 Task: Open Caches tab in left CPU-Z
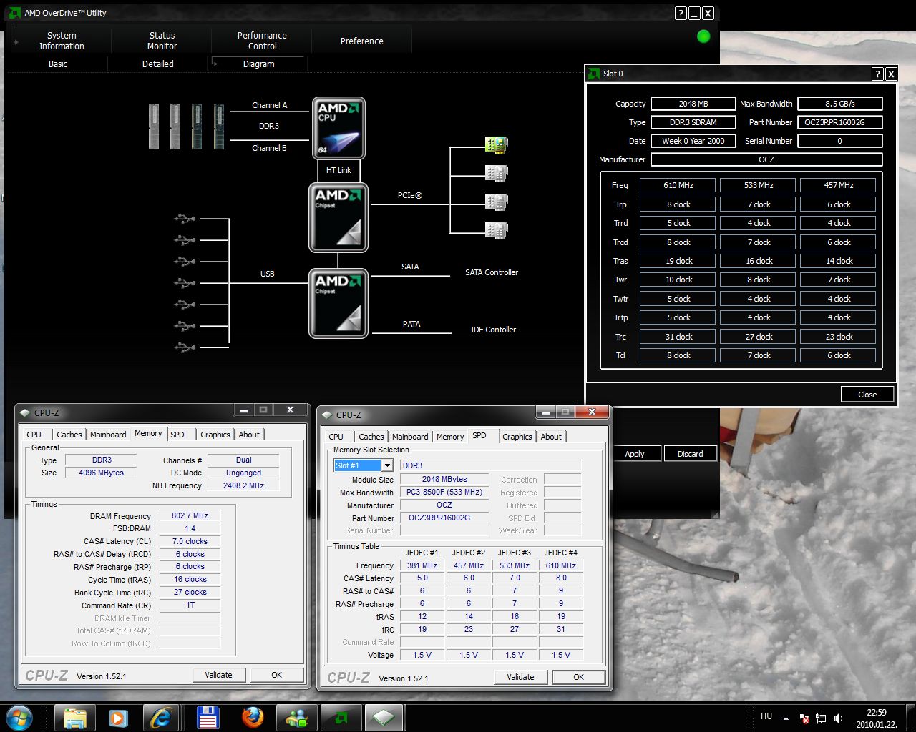[69, 435]
